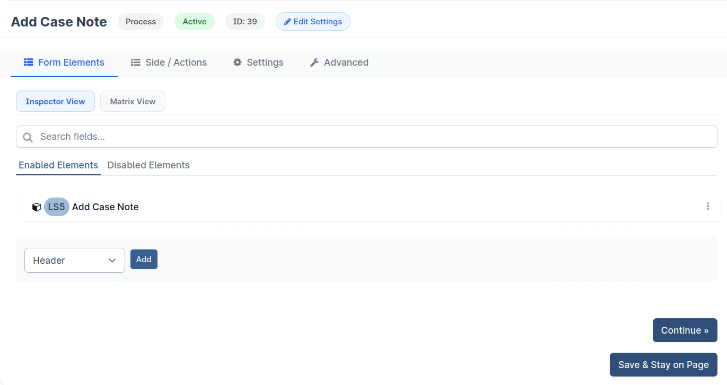Click the ID: 39 badge
This screenshot has height=385, width=727.
pyautogui.click(x=245, y=22)
